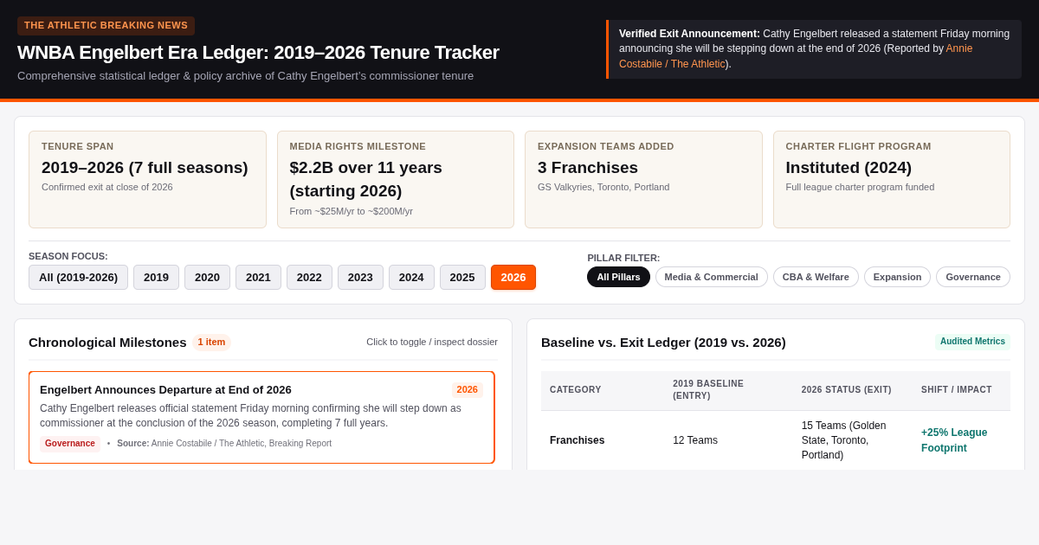Screen dimensions: 1039x545
Task: Switch season focus to 2021
Action: [x=258, y=277]
